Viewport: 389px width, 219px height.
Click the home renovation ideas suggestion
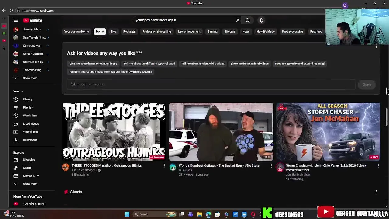click(x=93, y=64)
